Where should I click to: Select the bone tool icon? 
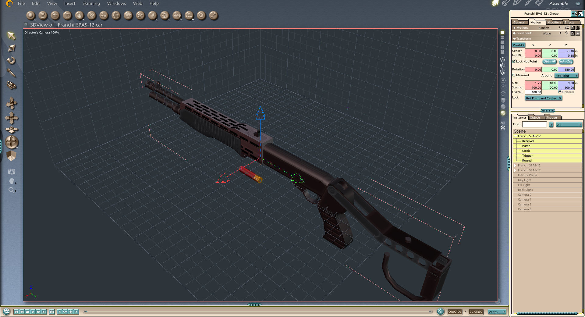[x=213, y=15]
